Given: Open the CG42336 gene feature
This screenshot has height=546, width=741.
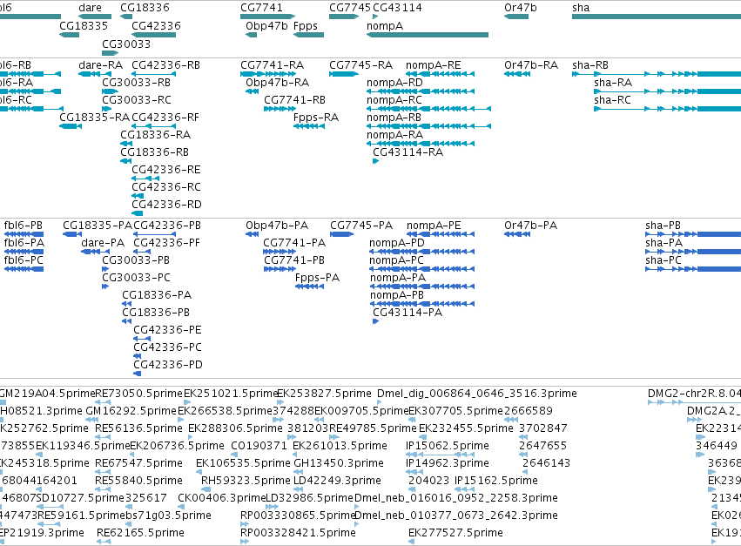Looking at the screenshot, I should pos(153,35).
